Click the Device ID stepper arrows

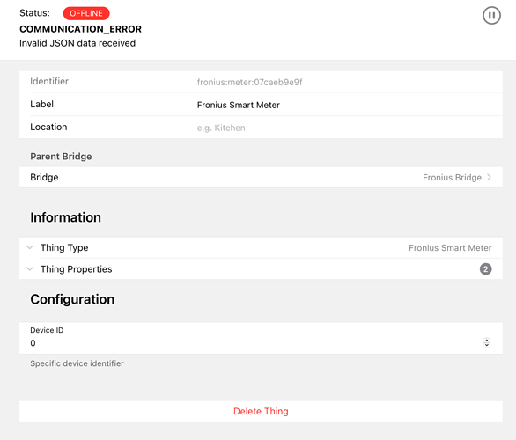tap(487, 342)
